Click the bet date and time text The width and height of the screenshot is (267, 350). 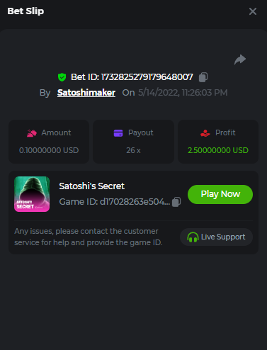[183, 93]
